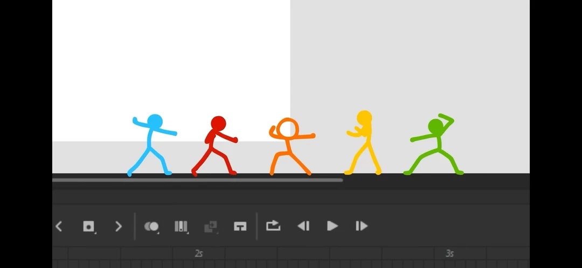Image resolution: width=582 pixels, height=268 pixels.
Task: Click the horizontal stage scrollbar
Action: click(197, 180)
